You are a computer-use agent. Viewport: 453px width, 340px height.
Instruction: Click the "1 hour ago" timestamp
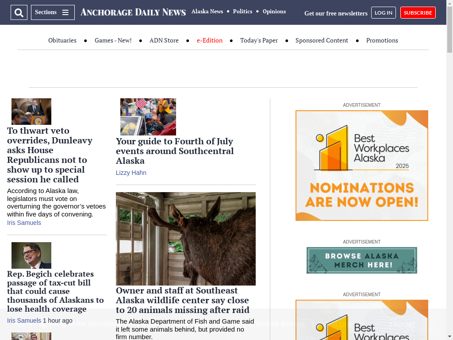coord(58,321)
